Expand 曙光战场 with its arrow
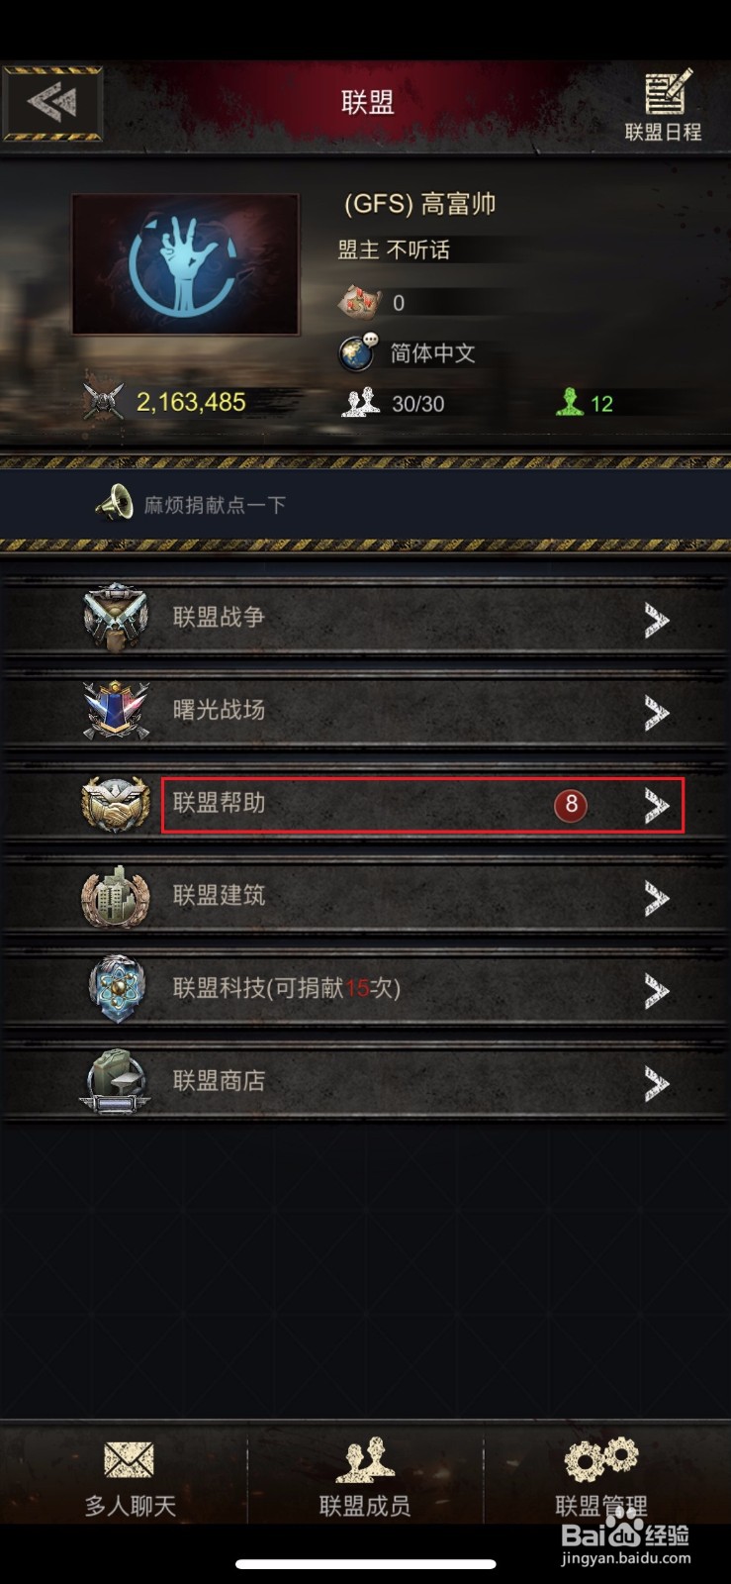This screenshot has height=1584, width=731. click(657, 713)
